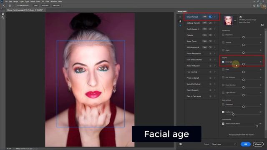Uncheck the Feathering checkbox
Screen dimensions: 267x150
(x=223, y=112)
